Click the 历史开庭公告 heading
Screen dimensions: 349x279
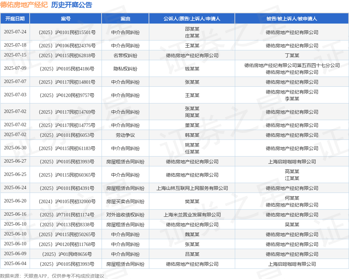coord(72,5)
